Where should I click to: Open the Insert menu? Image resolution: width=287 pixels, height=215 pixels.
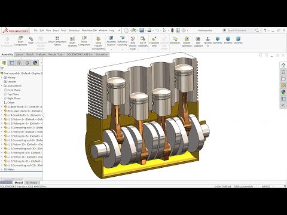point(56,30)
